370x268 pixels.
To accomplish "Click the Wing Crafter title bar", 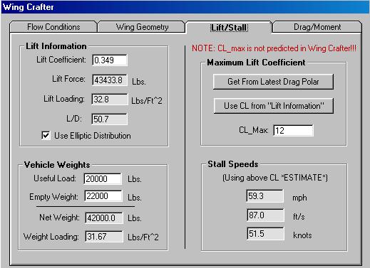I will coord(185,7).
